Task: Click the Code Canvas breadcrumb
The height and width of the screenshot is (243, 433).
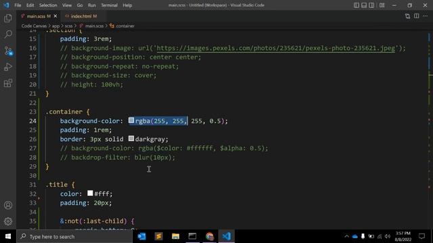Action: [x=34, y=26]
